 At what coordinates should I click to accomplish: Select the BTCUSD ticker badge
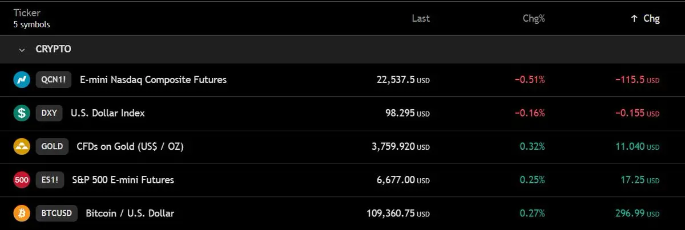[57, 213]
